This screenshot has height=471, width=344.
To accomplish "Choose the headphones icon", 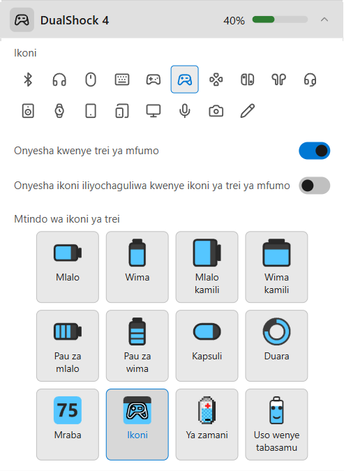I will 59,80.
